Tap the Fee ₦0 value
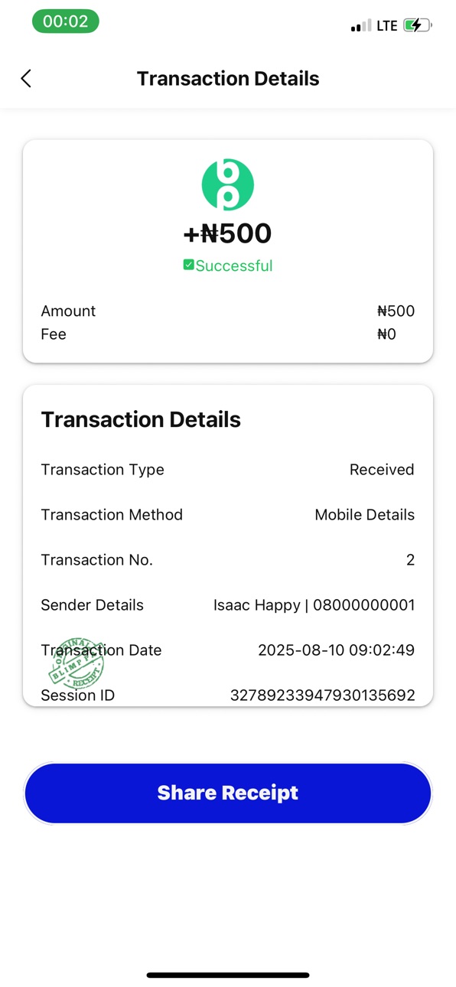The image size is (456, 987). pyautogui.click(x=386, y=334)
